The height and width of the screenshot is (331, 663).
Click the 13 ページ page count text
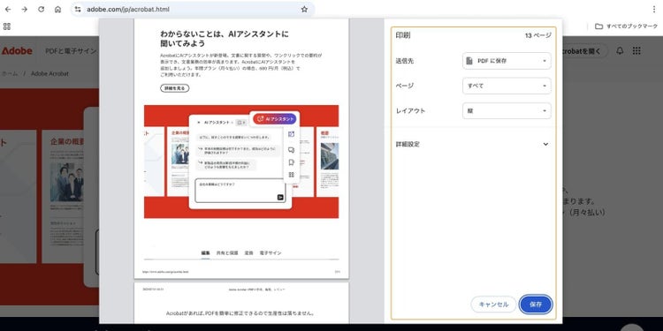pyautogui.click(x=537, y=36)
